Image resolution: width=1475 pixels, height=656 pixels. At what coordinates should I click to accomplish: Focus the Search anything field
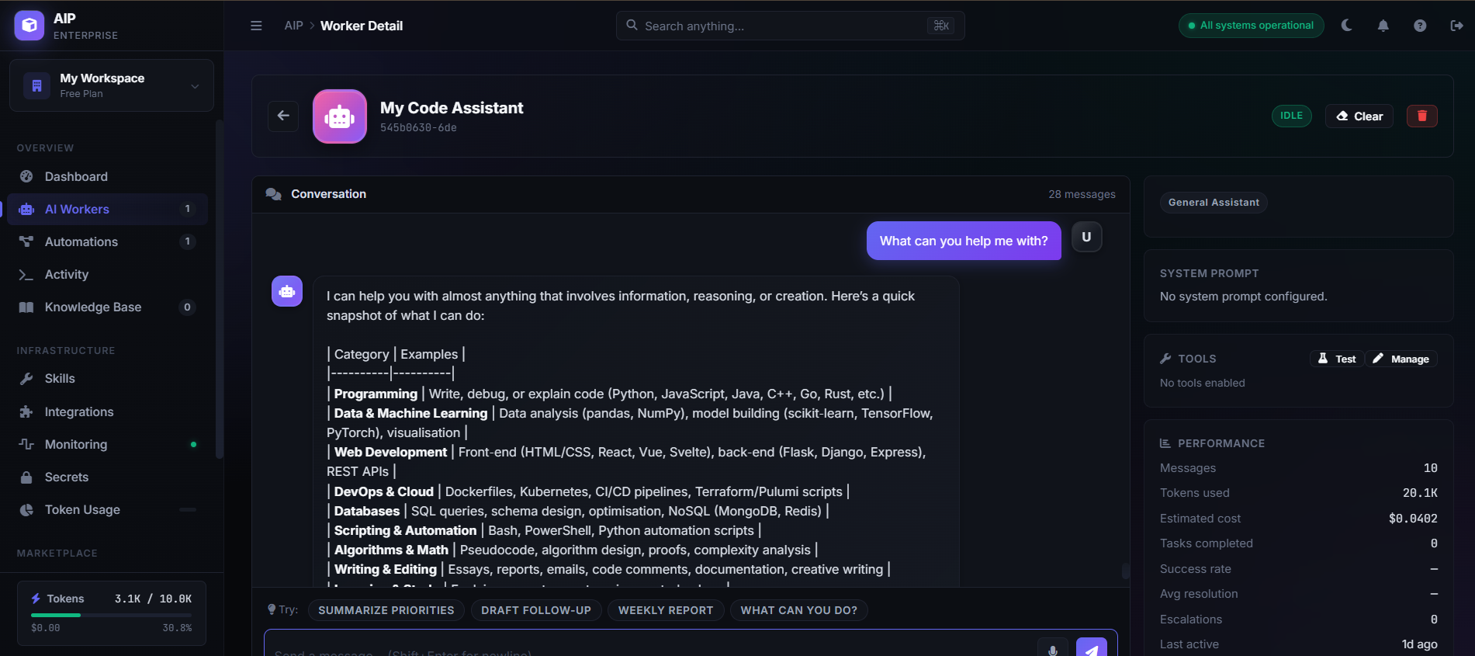(x=791, y=26)
